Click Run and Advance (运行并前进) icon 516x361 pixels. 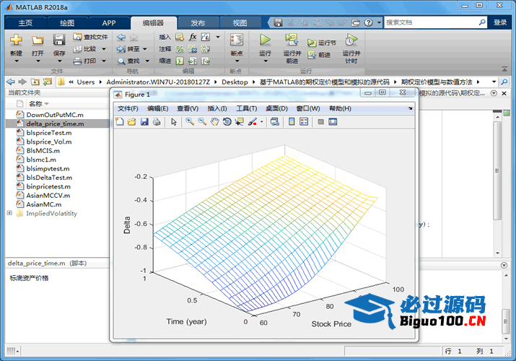click(292, 40)
